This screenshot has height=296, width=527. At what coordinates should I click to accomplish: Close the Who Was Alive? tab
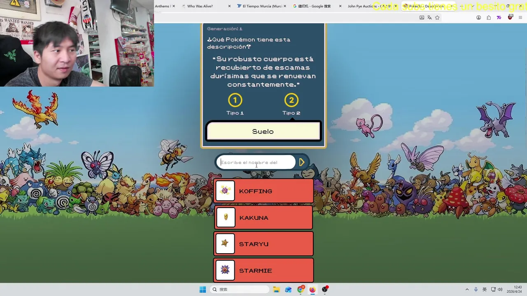229,6
